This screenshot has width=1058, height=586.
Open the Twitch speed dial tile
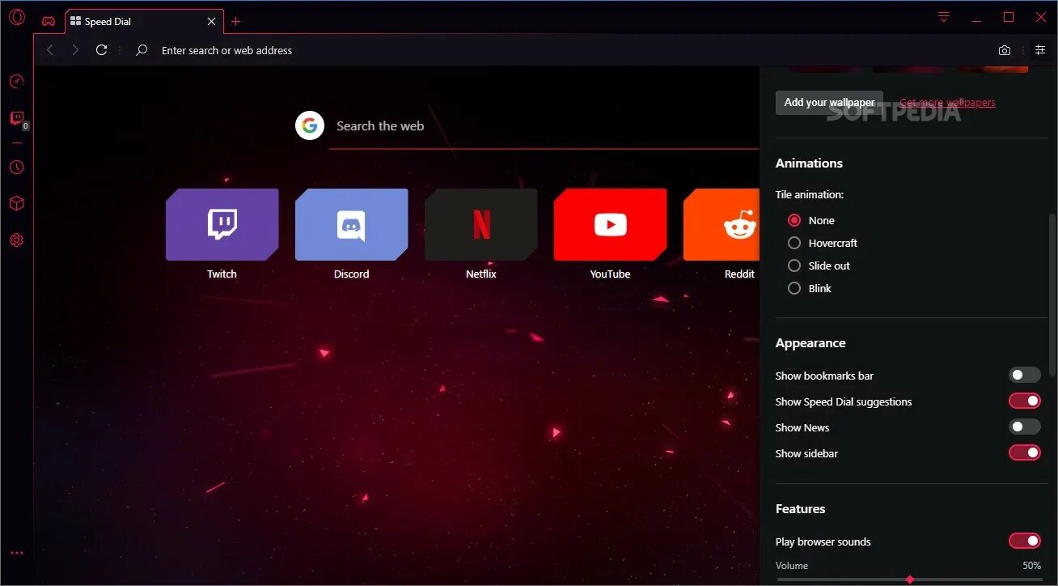coord(222,225)
